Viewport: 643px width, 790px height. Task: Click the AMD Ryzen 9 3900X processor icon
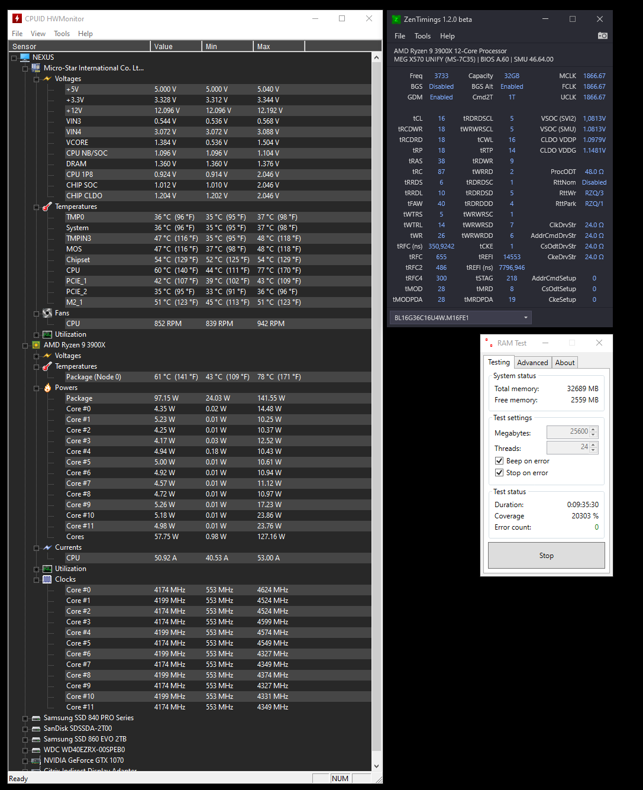36,344
